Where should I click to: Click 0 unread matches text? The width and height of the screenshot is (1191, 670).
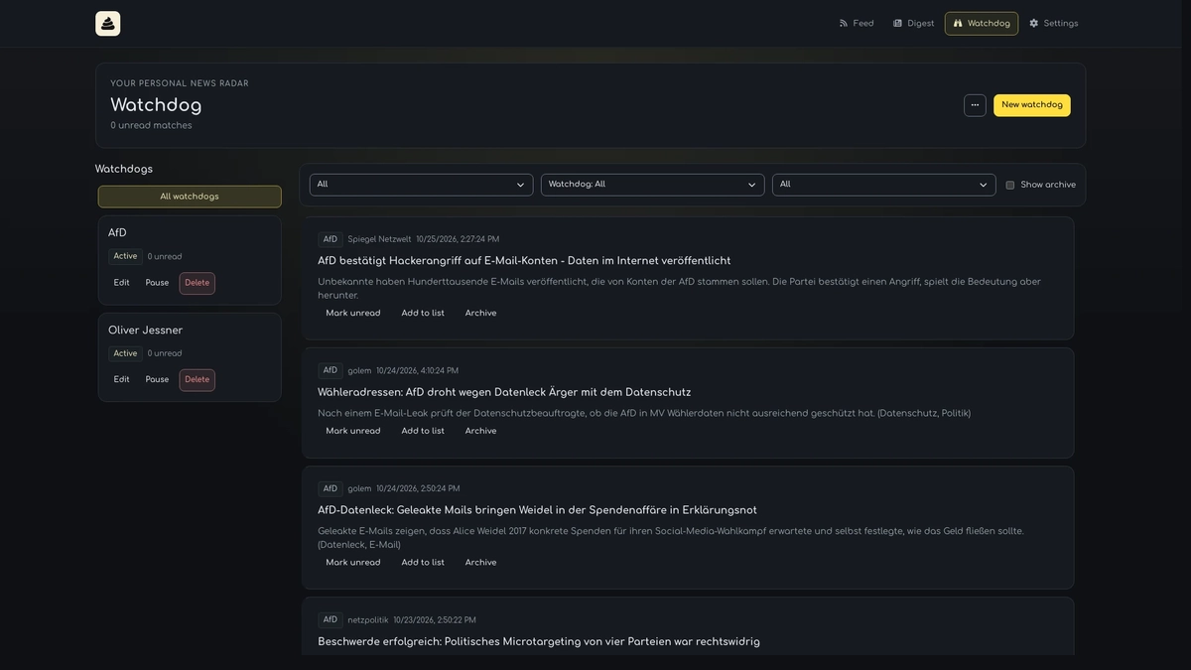tap(151, 126)
